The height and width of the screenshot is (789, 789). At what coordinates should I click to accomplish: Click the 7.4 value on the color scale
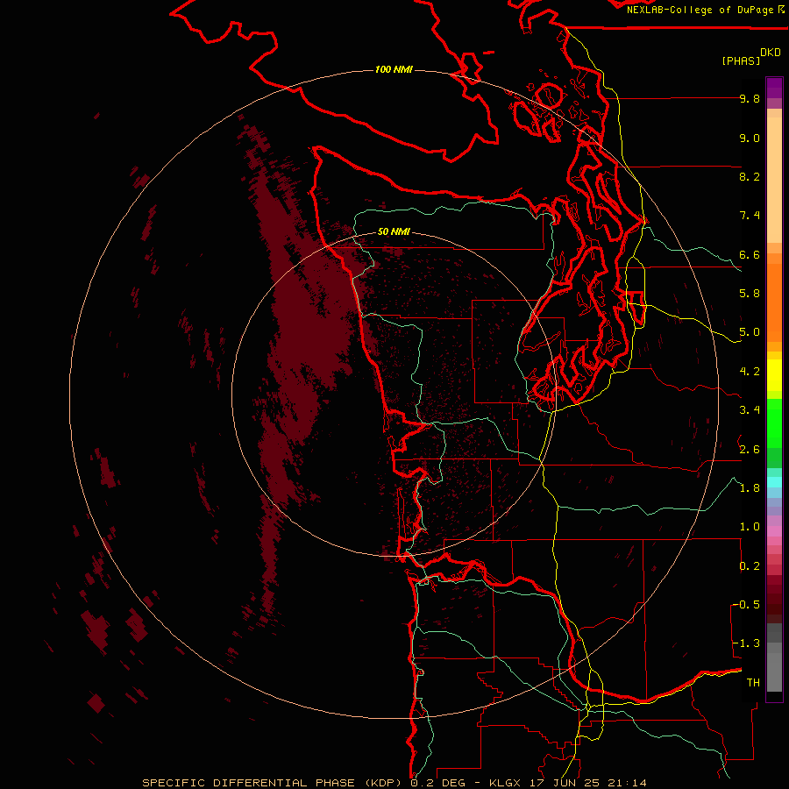coord(750,216)
